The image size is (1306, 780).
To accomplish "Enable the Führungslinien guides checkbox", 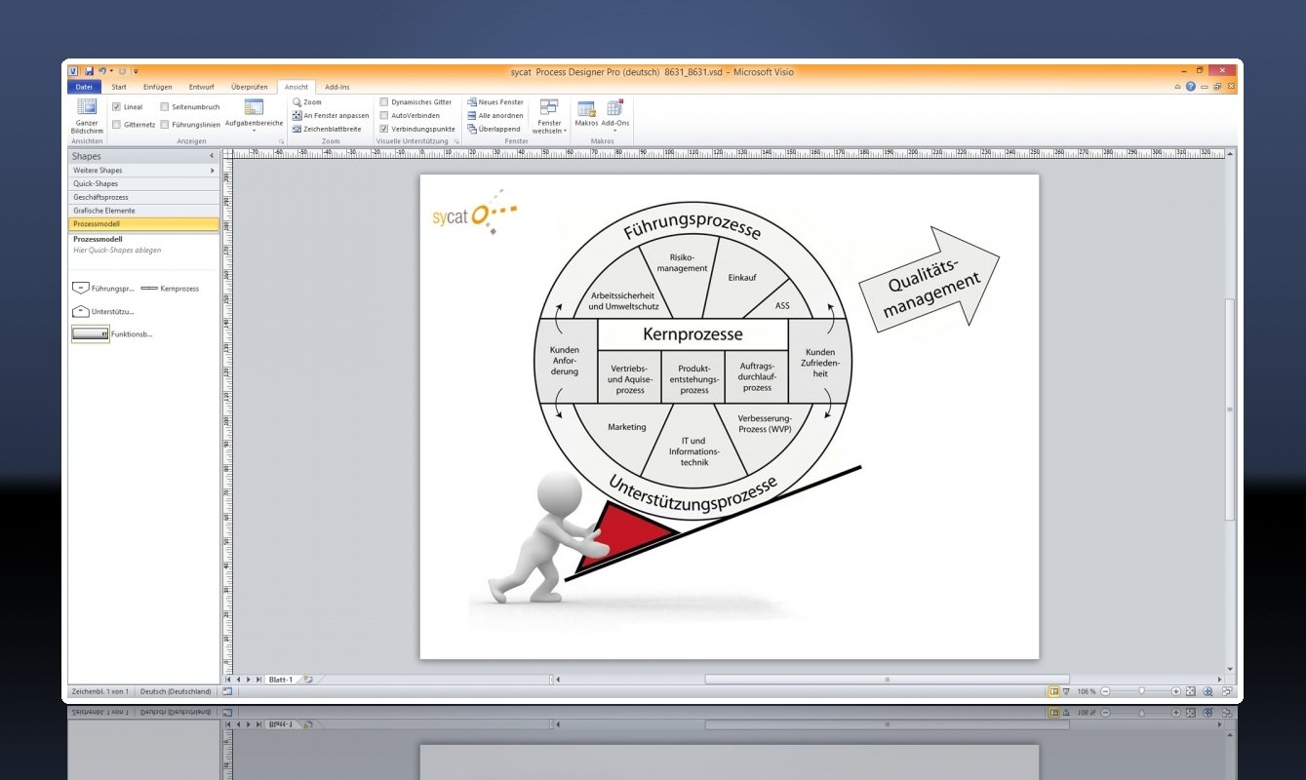I will [x=164, y=124].
